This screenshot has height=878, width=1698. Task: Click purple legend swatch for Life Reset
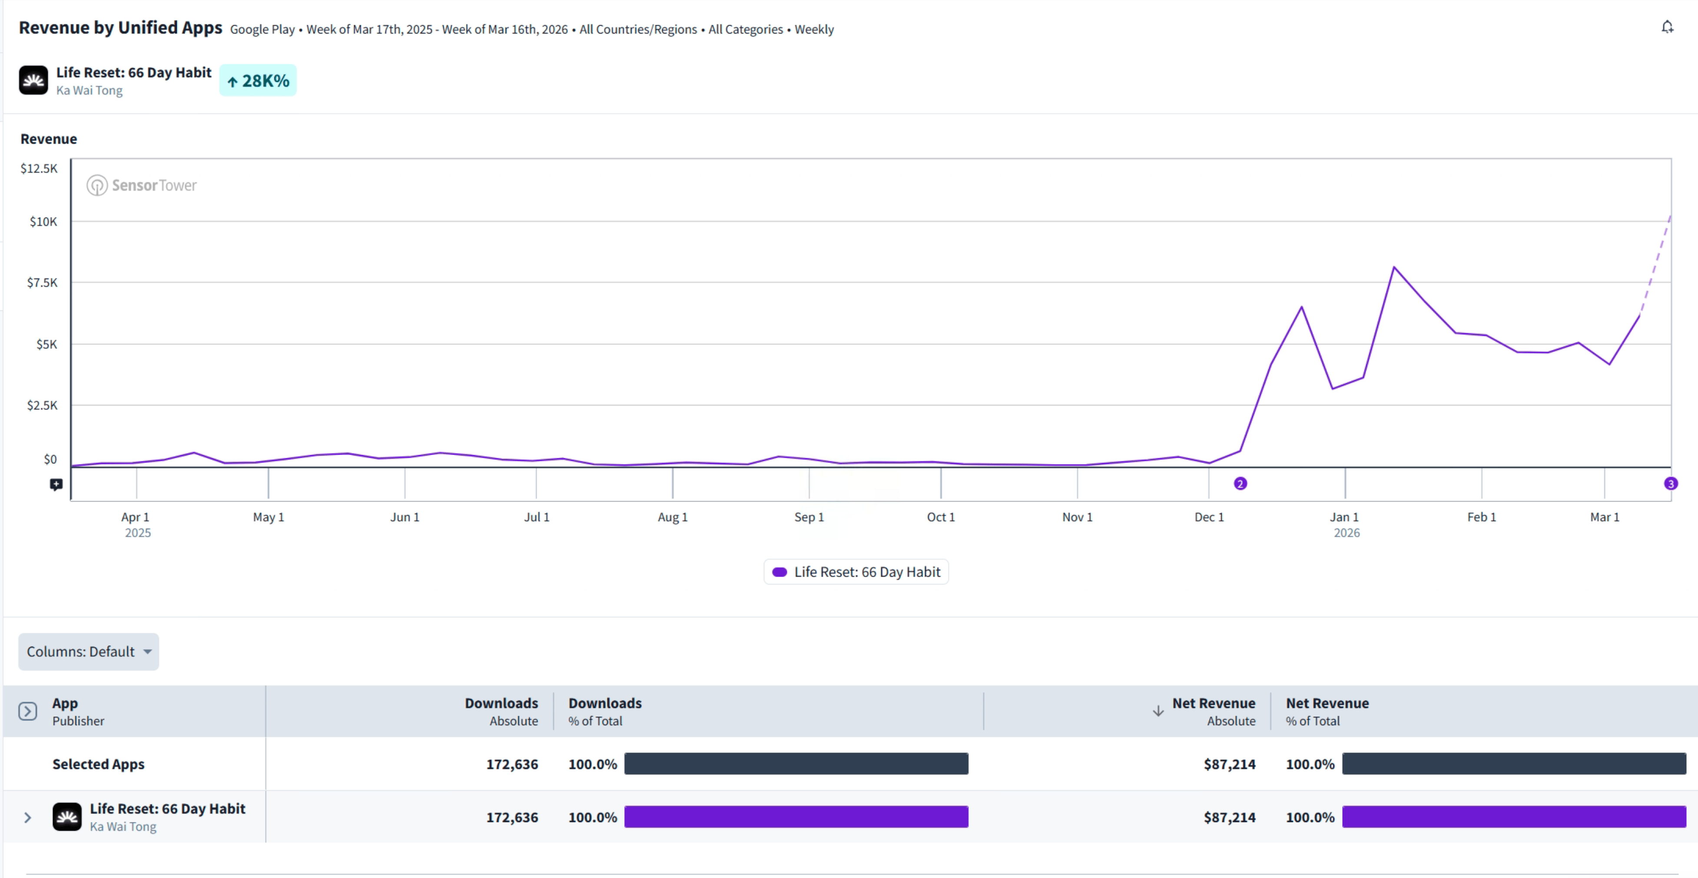tap(779, 572)
